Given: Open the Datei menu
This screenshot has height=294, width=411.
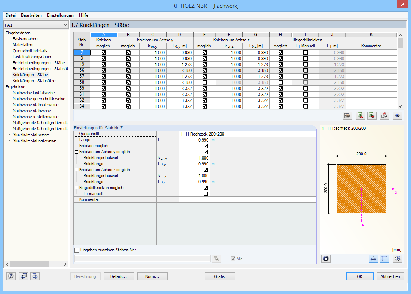Looking at the screenshot, I should (10, 15).
